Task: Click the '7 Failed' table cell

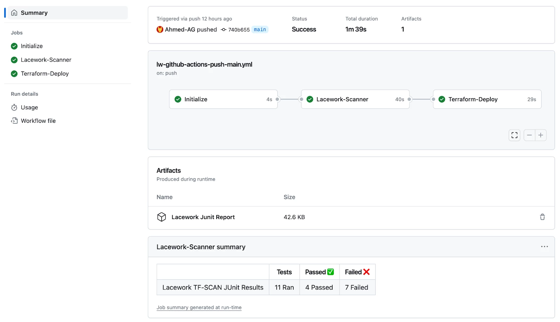Action: click(x=357, y=287)
